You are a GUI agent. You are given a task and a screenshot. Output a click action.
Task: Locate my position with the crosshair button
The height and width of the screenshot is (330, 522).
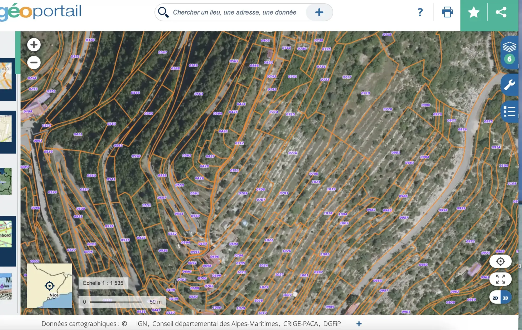[x=500, y=261]
